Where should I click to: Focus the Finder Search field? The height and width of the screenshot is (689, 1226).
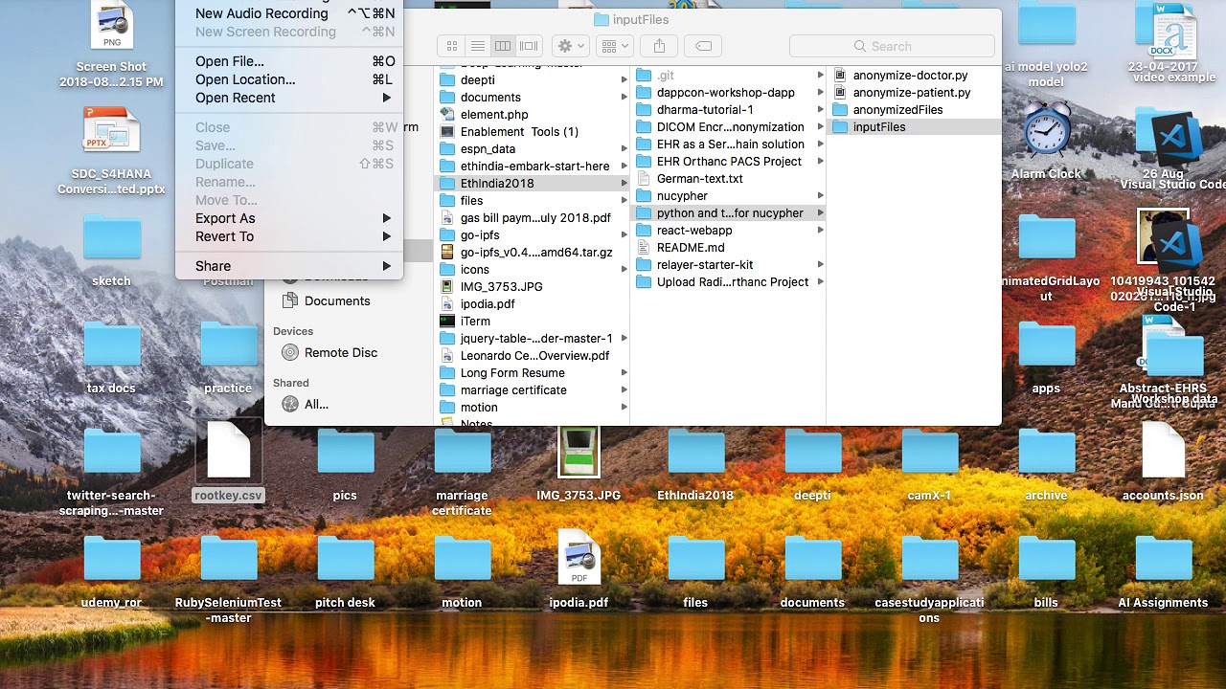pos(891,46)
